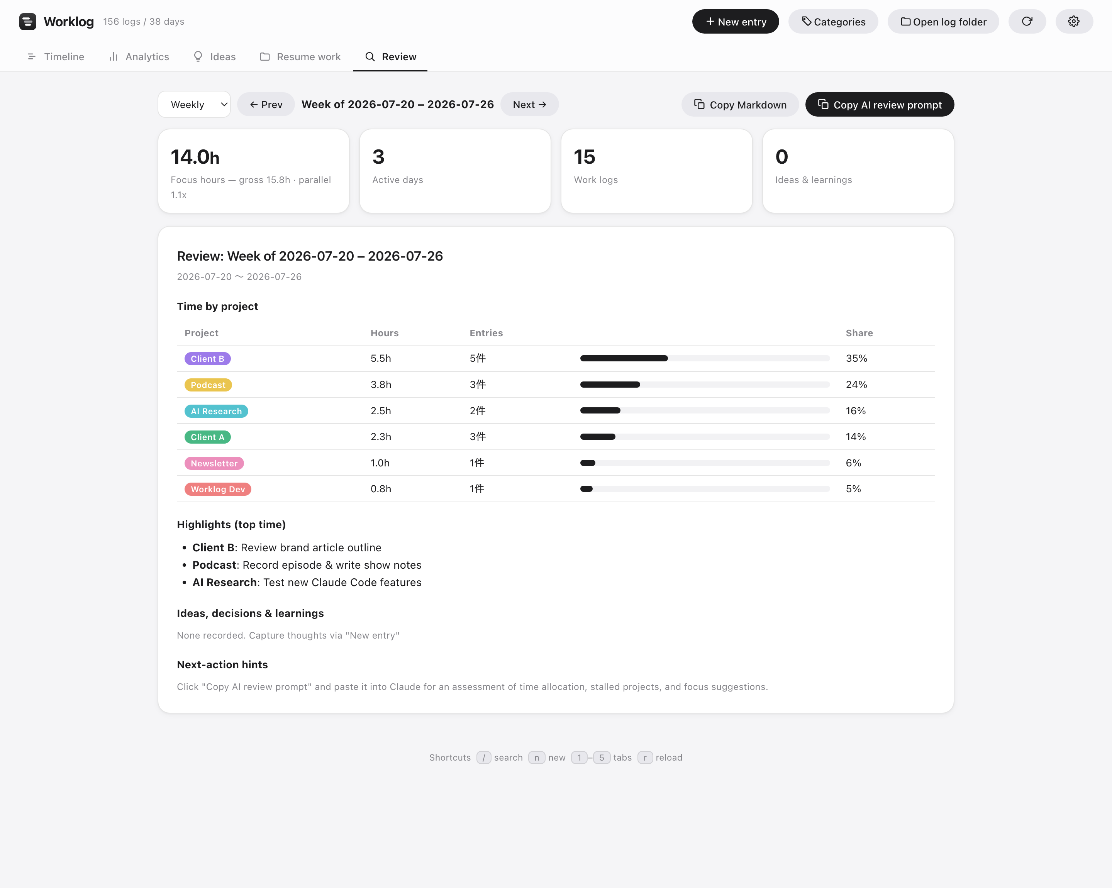Click the Podcast project tag
Image resolution: width=1112 pixels, height=888 pixels.
[x=208, y=385]
